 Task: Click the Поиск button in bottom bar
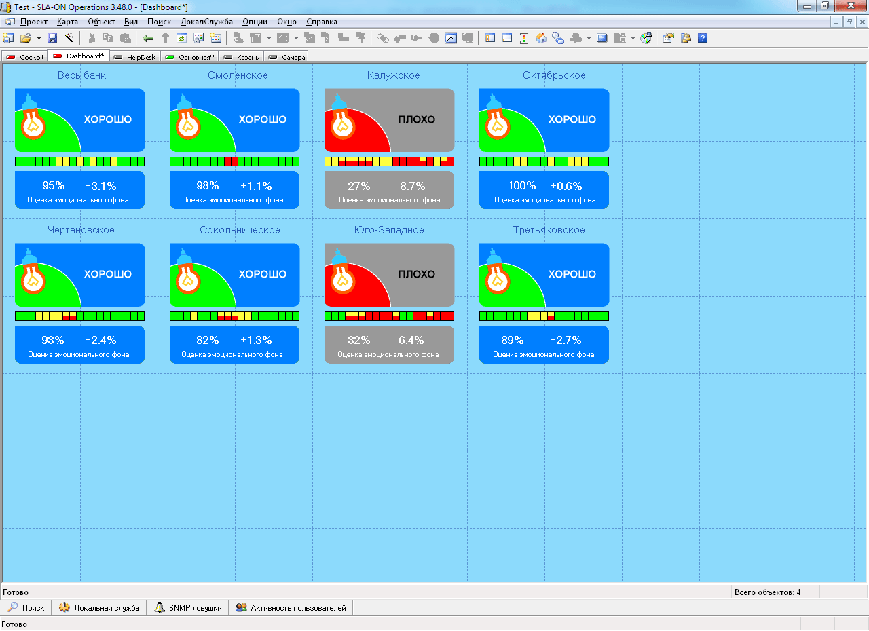pyautogui.click(x=26, y=608)
